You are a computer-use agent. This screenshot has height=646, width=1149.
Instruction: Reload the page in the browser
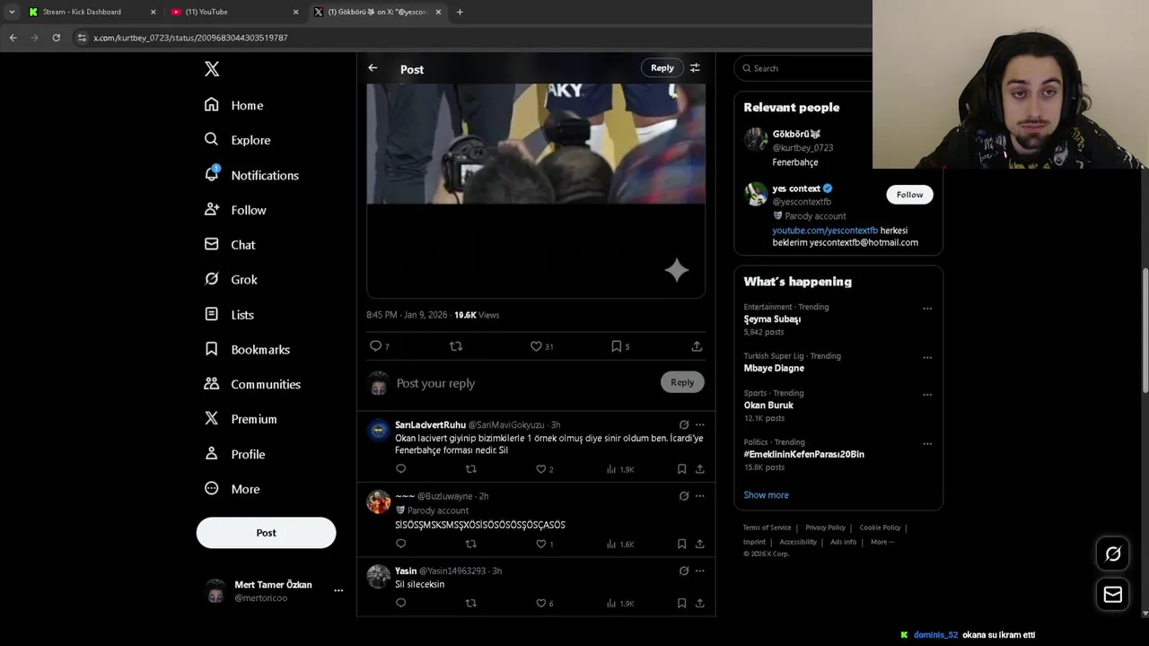(x=56, y=38)
